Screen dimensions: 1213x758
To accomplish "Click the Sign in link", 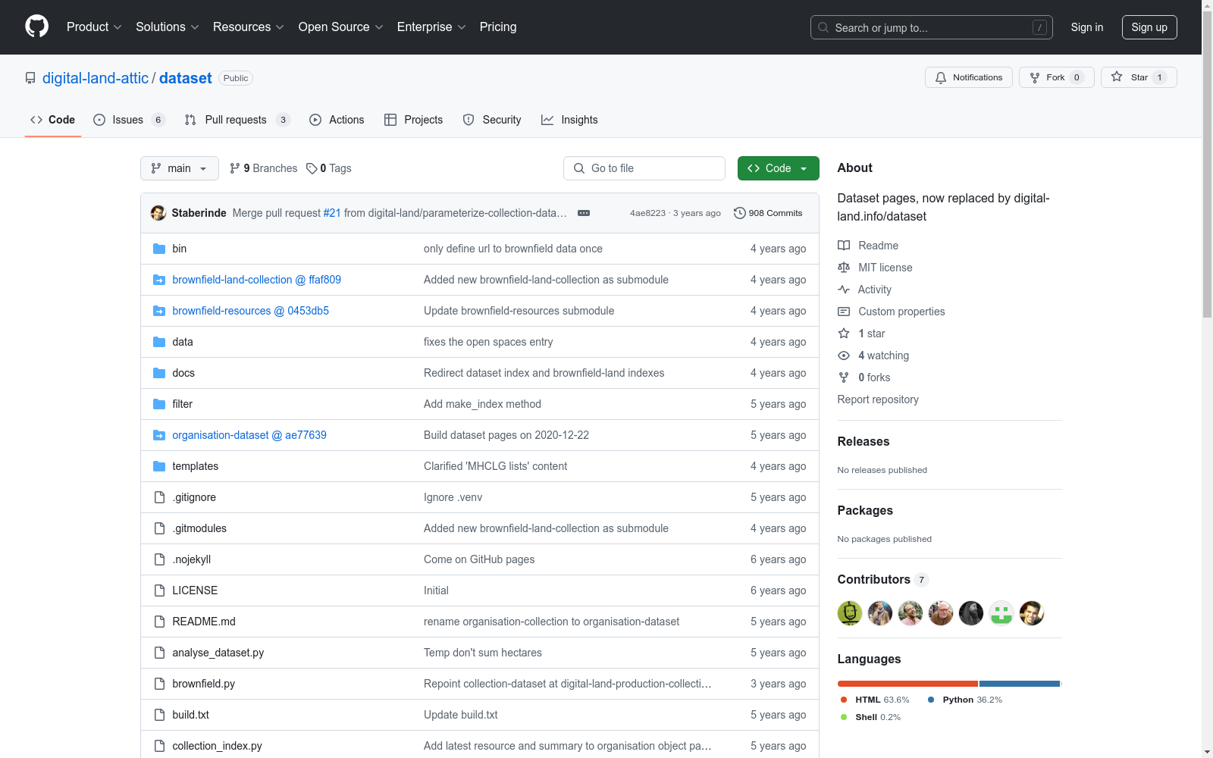I will point(1087,27).
